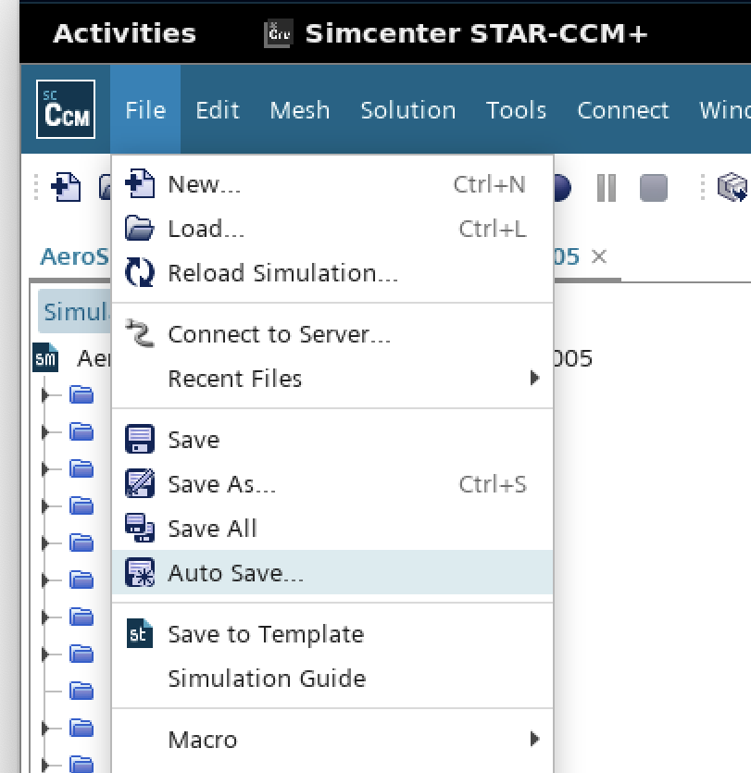Expand the seventh folder tree node
This screenshot has height=773, width=751.
coord(44,617)
